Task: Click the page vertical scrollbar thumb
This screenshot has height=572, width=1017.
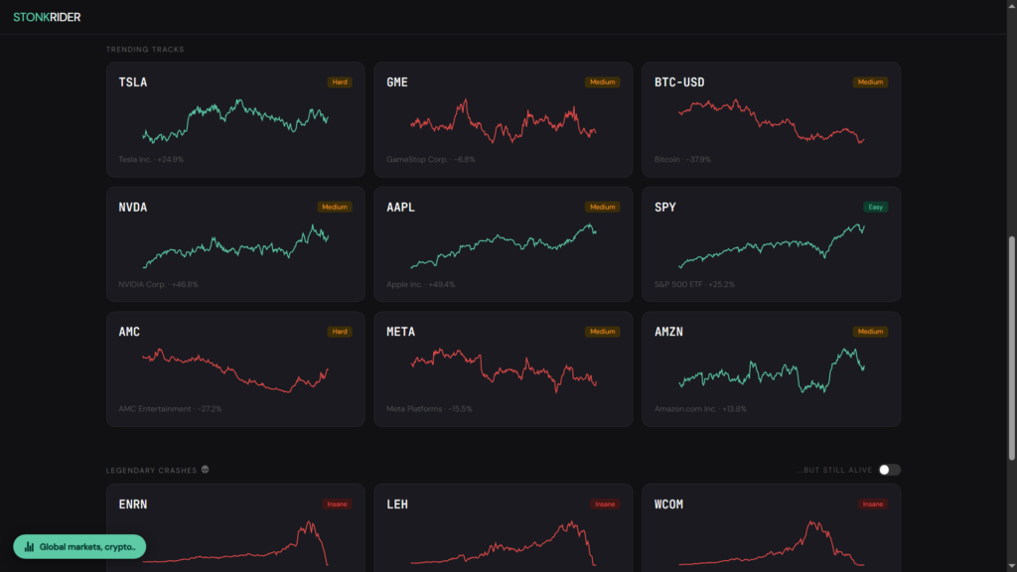Action: tap(1012, 349)
